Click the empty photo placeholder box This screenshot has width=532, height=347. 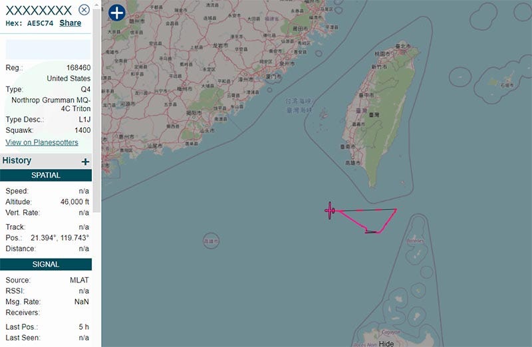(x=48, y=49)
